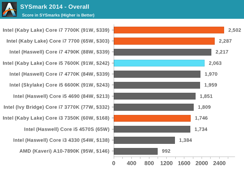244x169 pixels.
Task: Click the Core i7 7700K label
Action: coord(56,30)
